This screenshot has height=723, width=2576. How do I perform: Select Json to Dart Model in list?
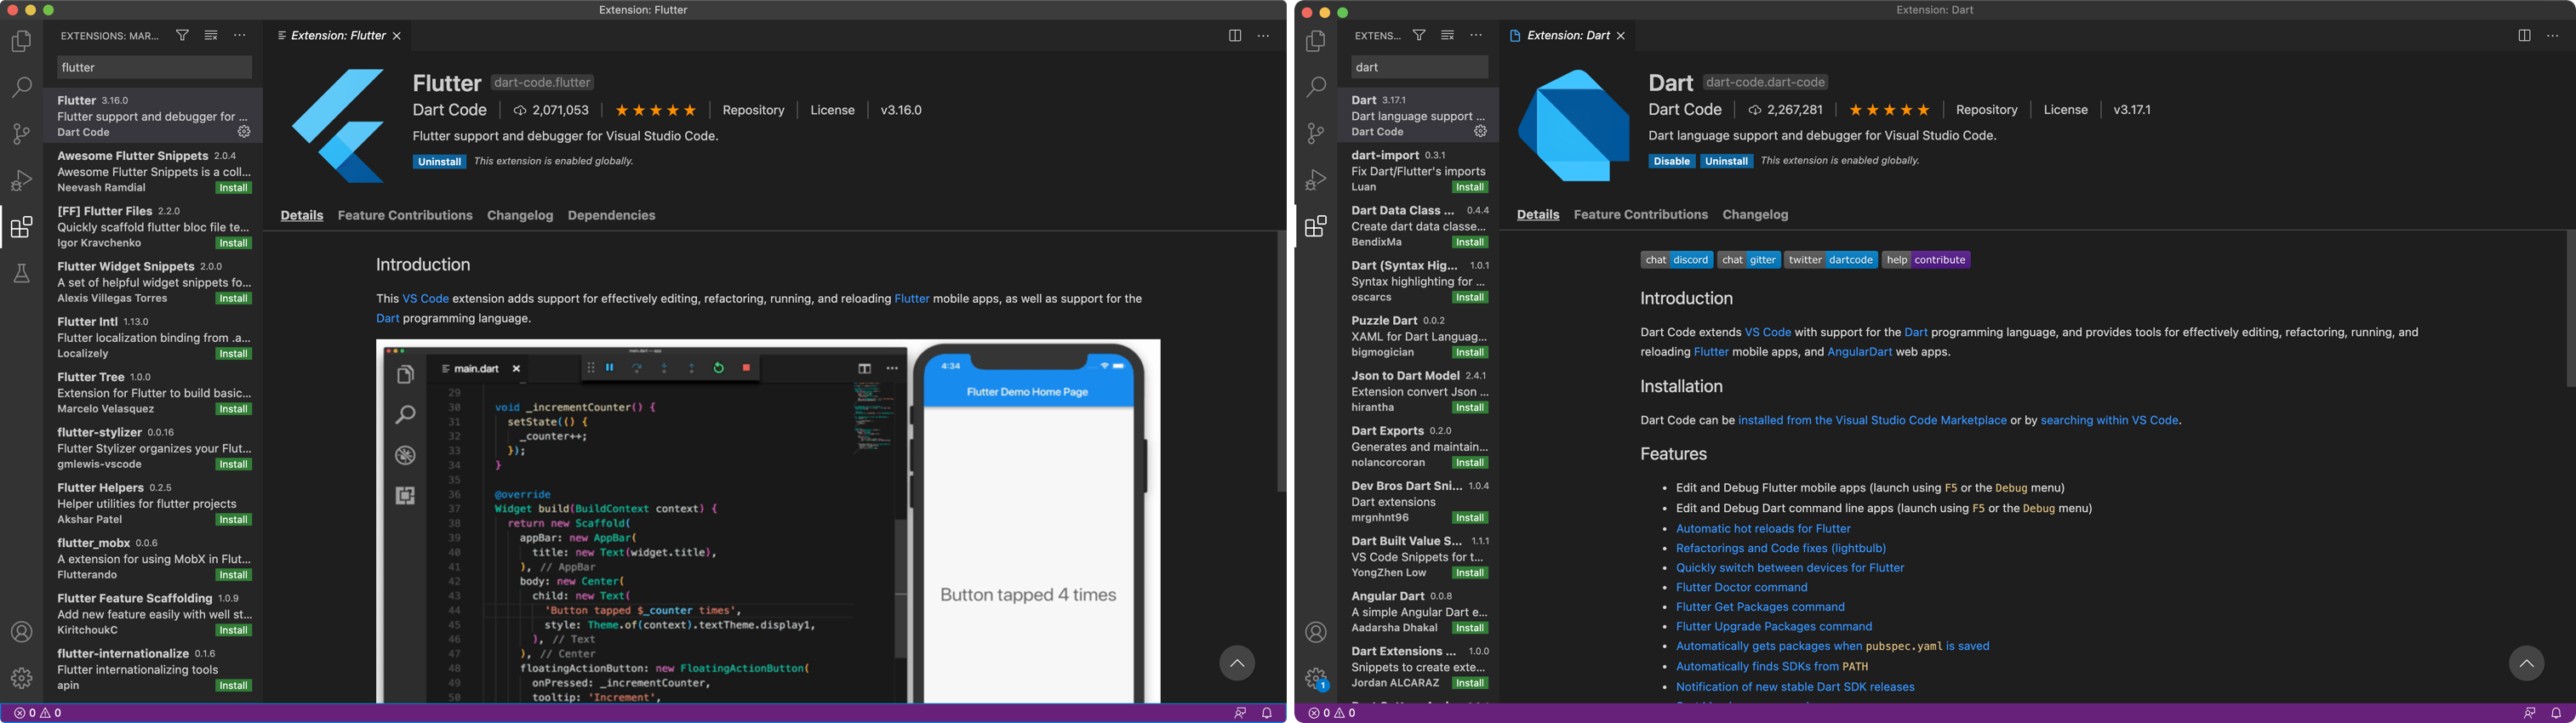coord(1418,391)
